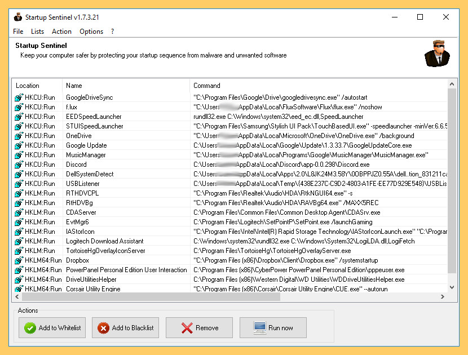Sort by the Location column header
Screen dimensions: 468x355
[x=37, y=86]
